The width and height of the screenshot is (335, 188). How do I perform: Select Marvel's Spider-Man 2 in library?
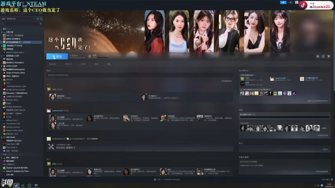pyautogui.click(x=15, y=52)
